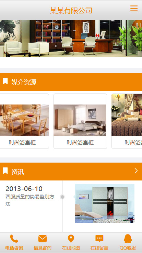Open the dining table product thumbnail
142x253 pixels.
[x=24, y=120]
